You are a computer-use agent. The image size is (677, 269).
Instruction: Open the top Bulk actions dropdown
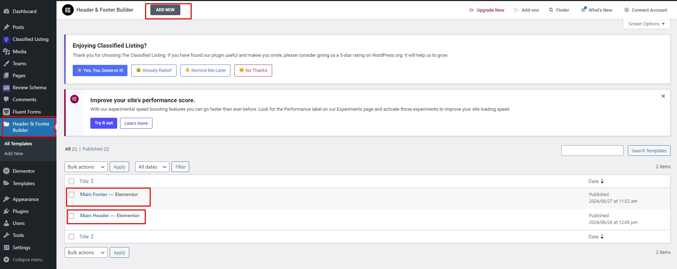point(86,167)
